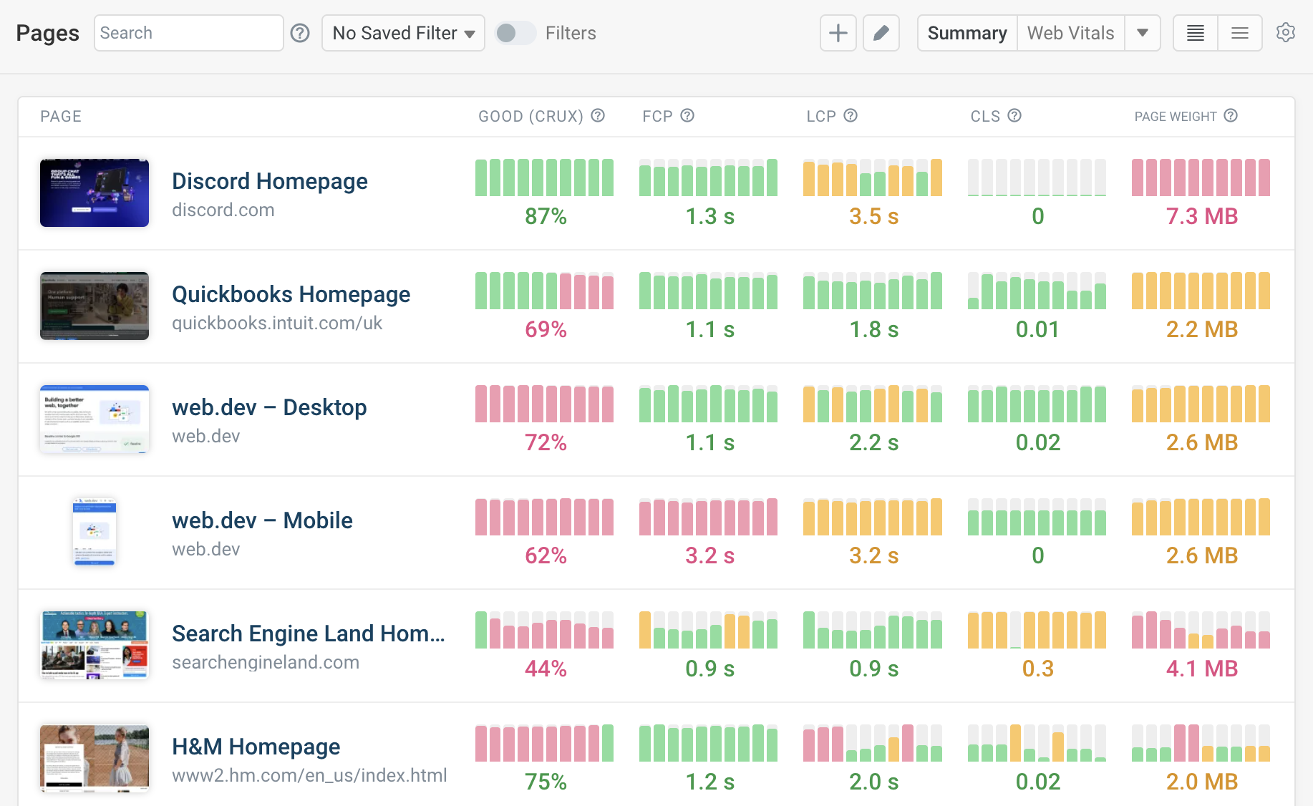1313x806 pixels.
Task: Click Search Engine Land's 0.3 CLS
Action: (x=1037, y=669)
